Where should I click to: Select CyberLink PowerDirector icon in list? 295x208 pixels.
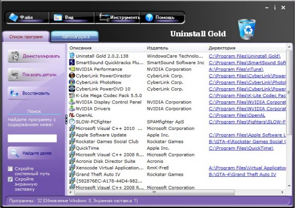click(72, 76)
